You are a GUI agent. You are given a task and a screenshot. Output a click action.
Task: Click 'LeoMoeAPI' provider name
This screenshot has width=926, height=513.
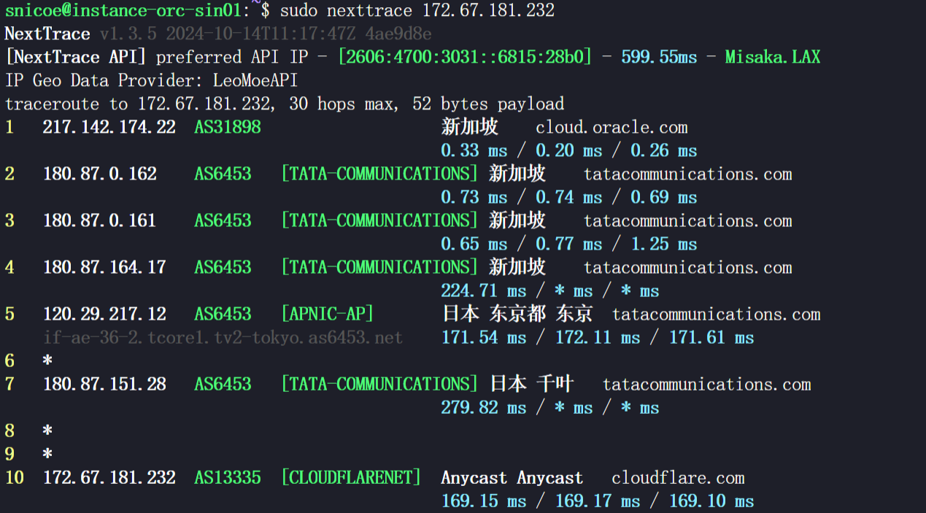pos(255,80)
